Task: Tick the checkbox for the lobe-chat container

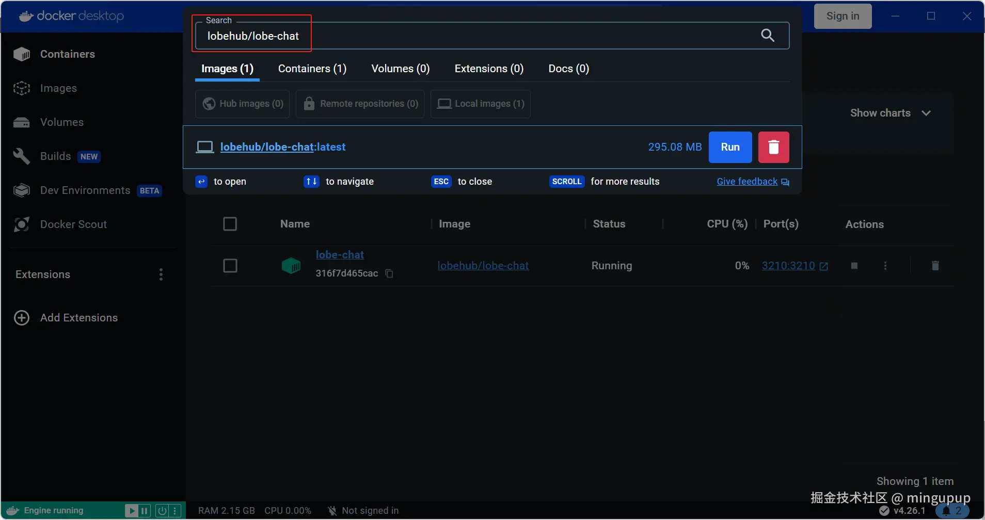Action: click(230, 266)
